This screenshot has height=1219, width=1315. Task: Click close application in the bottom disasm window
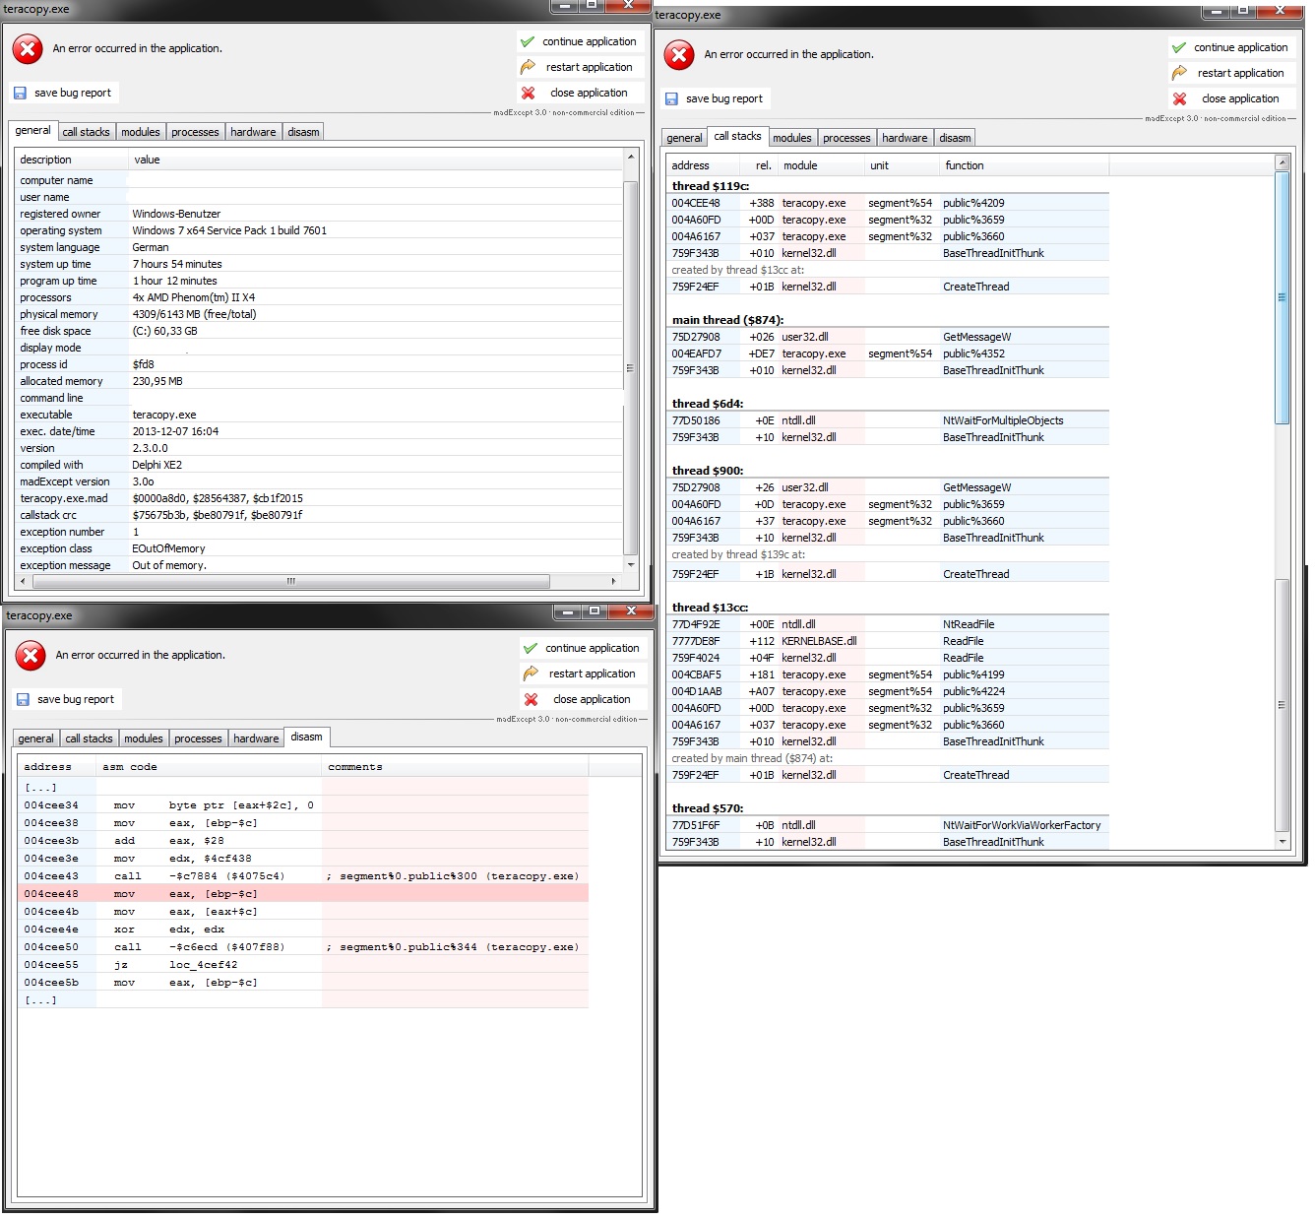tap(584, 699)
